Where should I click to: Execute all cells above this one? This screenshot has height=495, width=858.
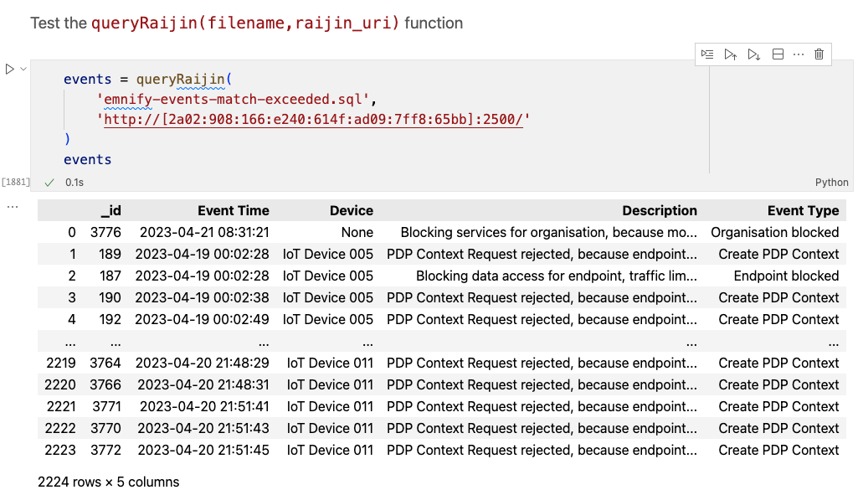click(x=731, y=54)
